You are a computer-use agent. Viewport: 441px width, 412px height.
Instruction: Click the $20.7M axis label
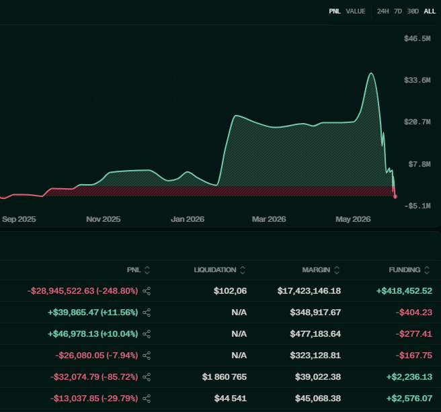[x=417, y=122]
